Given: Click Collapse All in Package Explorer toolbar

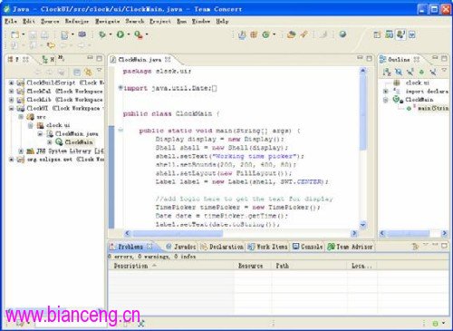Looking at the screenshot, I should pyautogui.click(x=77, y=72).
